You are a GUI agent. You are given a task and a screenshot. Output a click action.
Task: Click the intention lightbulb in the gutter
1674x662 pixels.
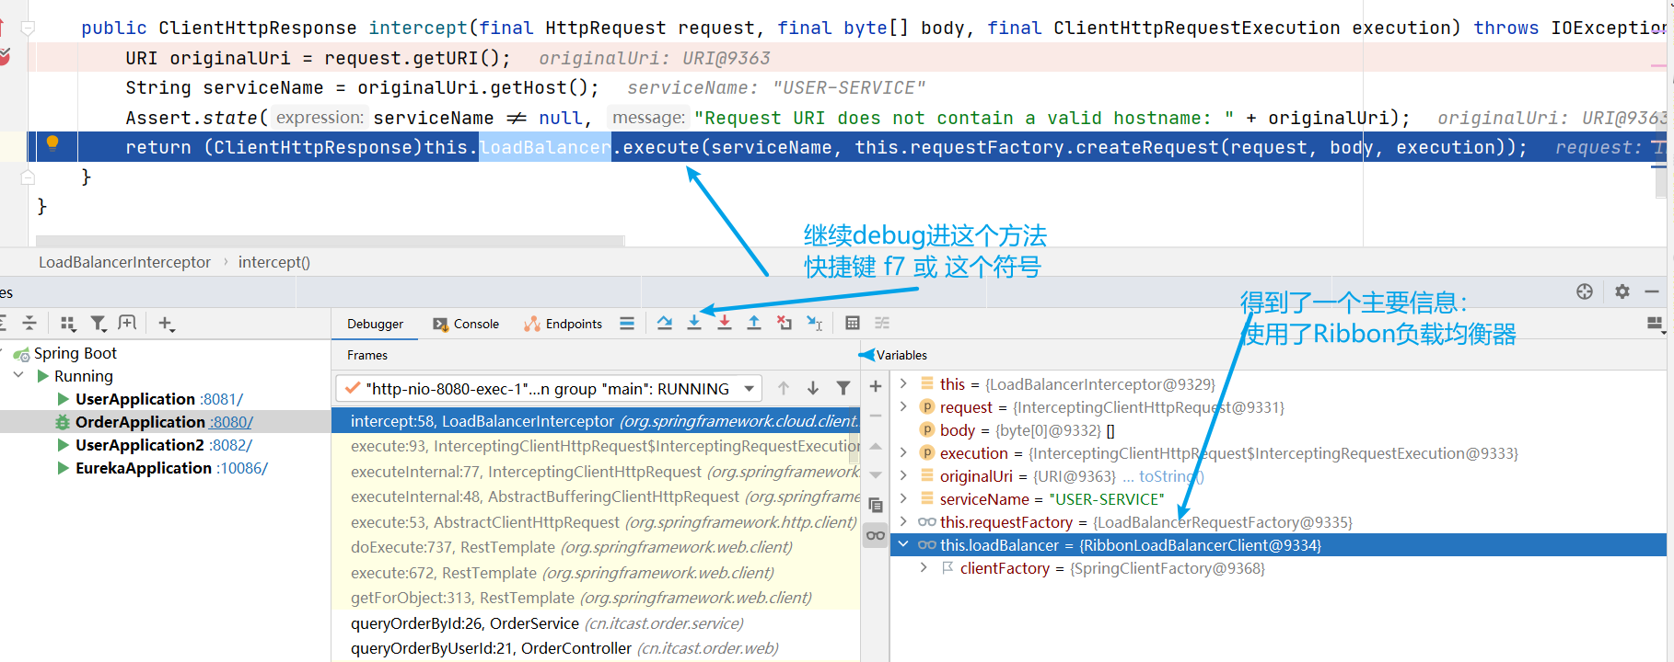[x=52, y=143]
